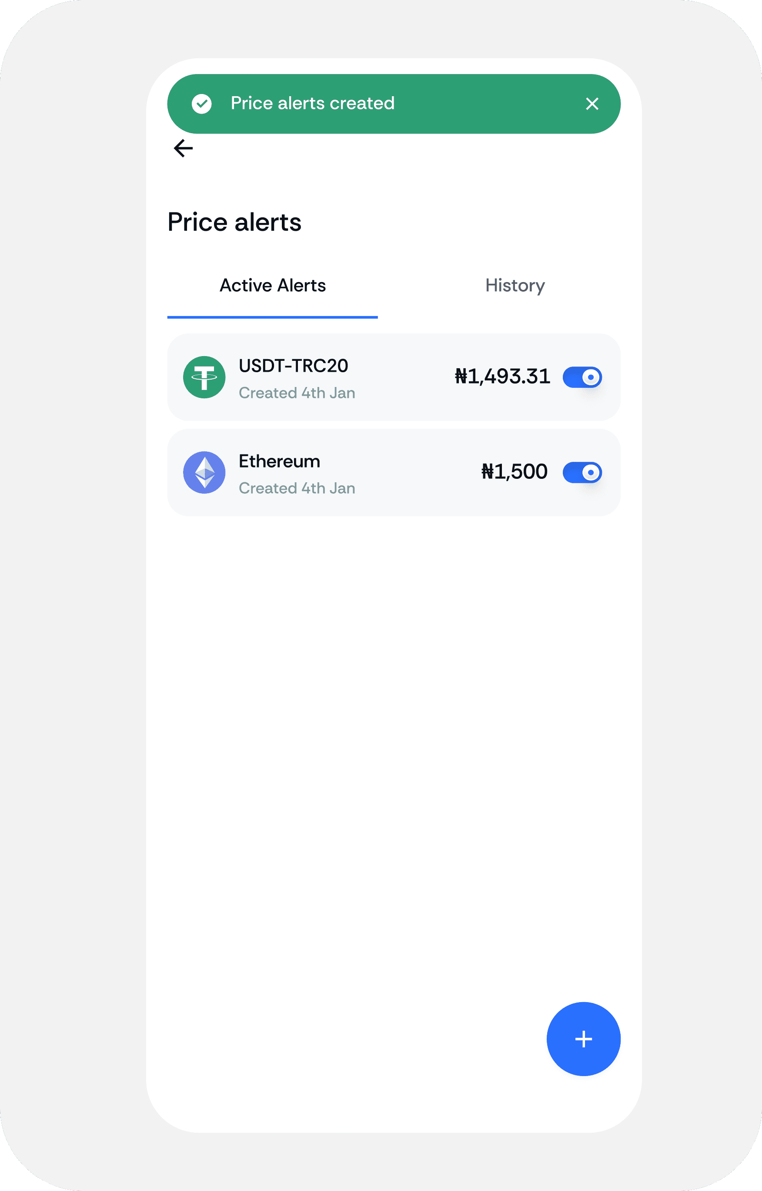Select the Active Alerts tab
Viewport: 762px width, 1191px height.
[273, 286]
